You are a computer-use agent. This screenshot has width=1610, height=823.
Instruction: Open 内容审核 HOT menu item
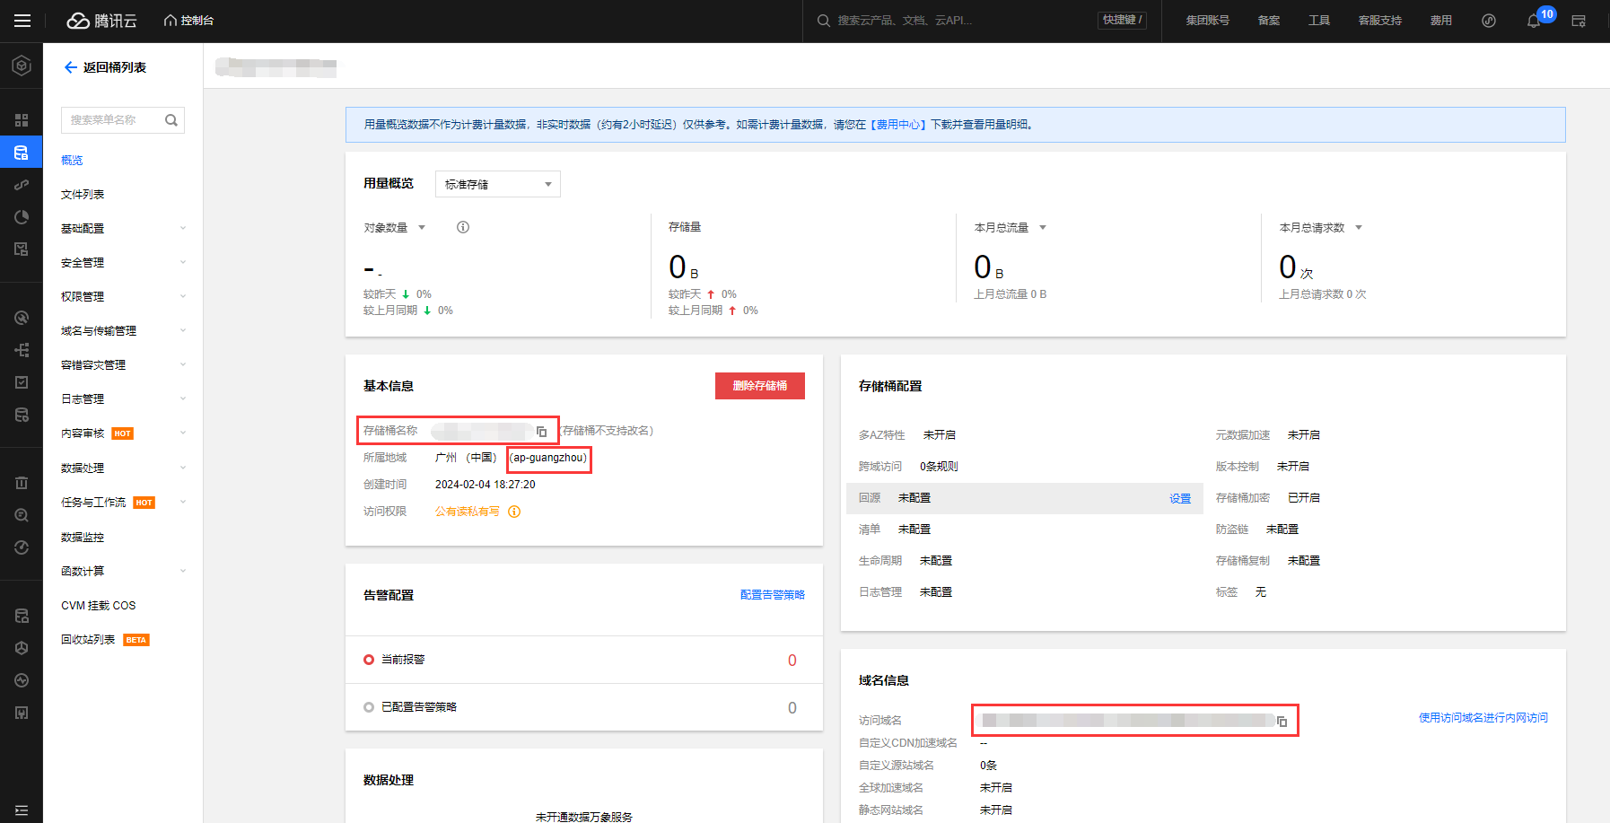pos(97,433)
